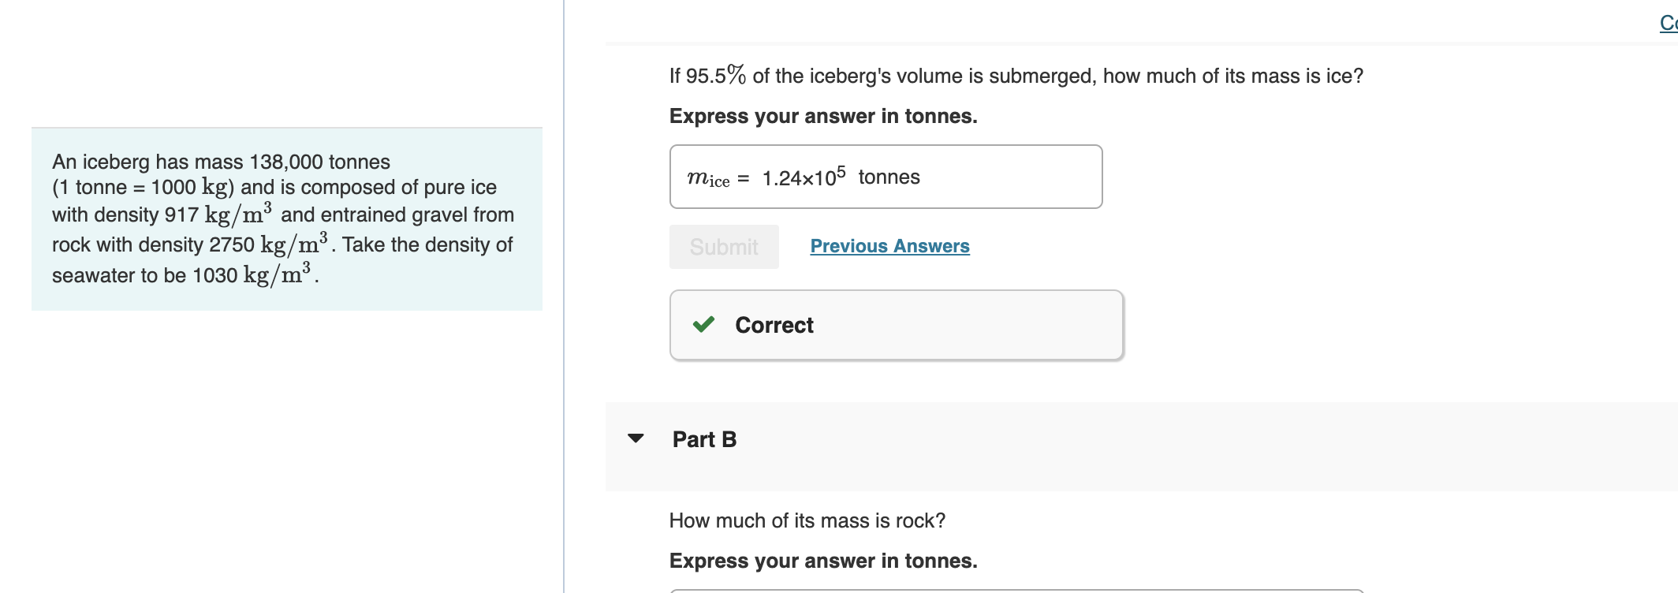Click the grayed-out Submit button
Image resolution: width=1678 pixels, height=593 pixels.
pyautogui.click(x=723, y=246)
